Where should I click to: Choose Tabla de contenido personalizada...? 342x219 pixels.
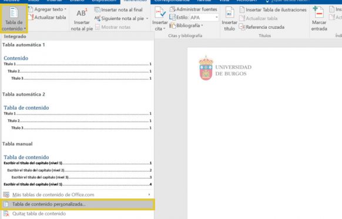tap(78, 204)
